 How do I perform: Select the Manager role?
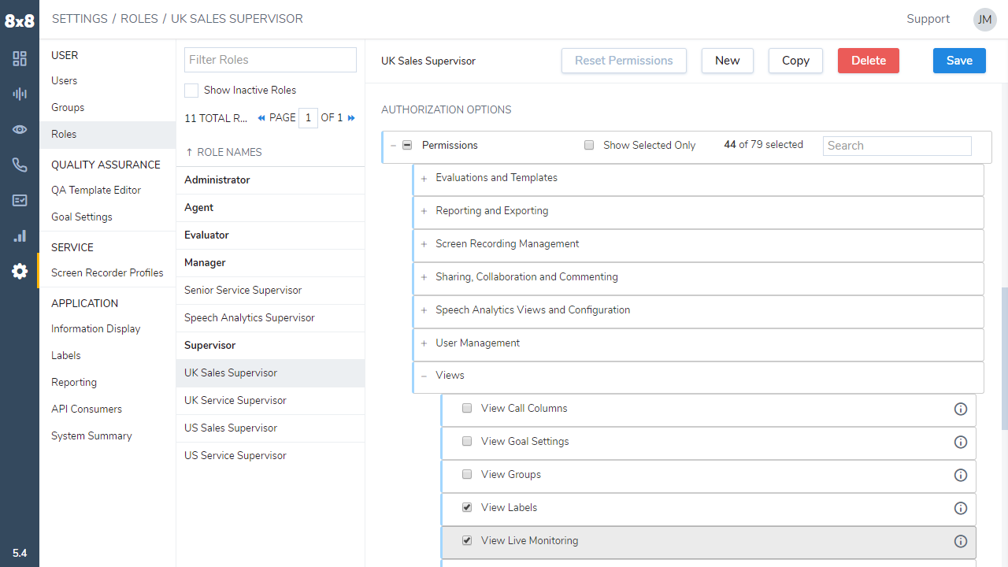click(x=270, y=263)
